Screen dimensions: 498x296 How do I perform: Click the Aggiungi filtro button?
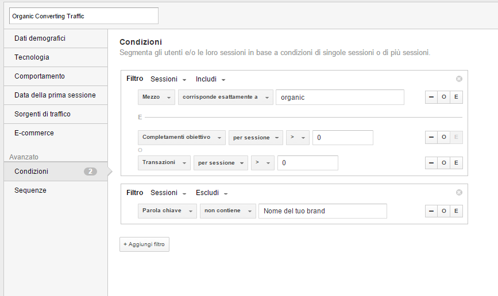pos(144,244)
